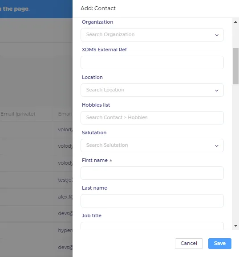The image size is (239, 257).
Task: Cancel adding the contact
Action: 189,244
